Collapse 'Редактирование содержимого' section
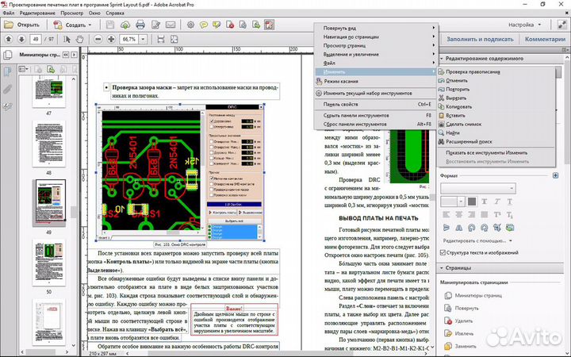The height and width of the screenshot is (357, 571). (442, 58)
